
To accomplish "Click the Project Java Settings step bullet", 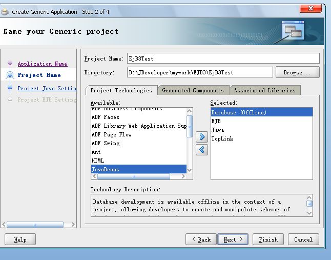I will click(10, 87).
